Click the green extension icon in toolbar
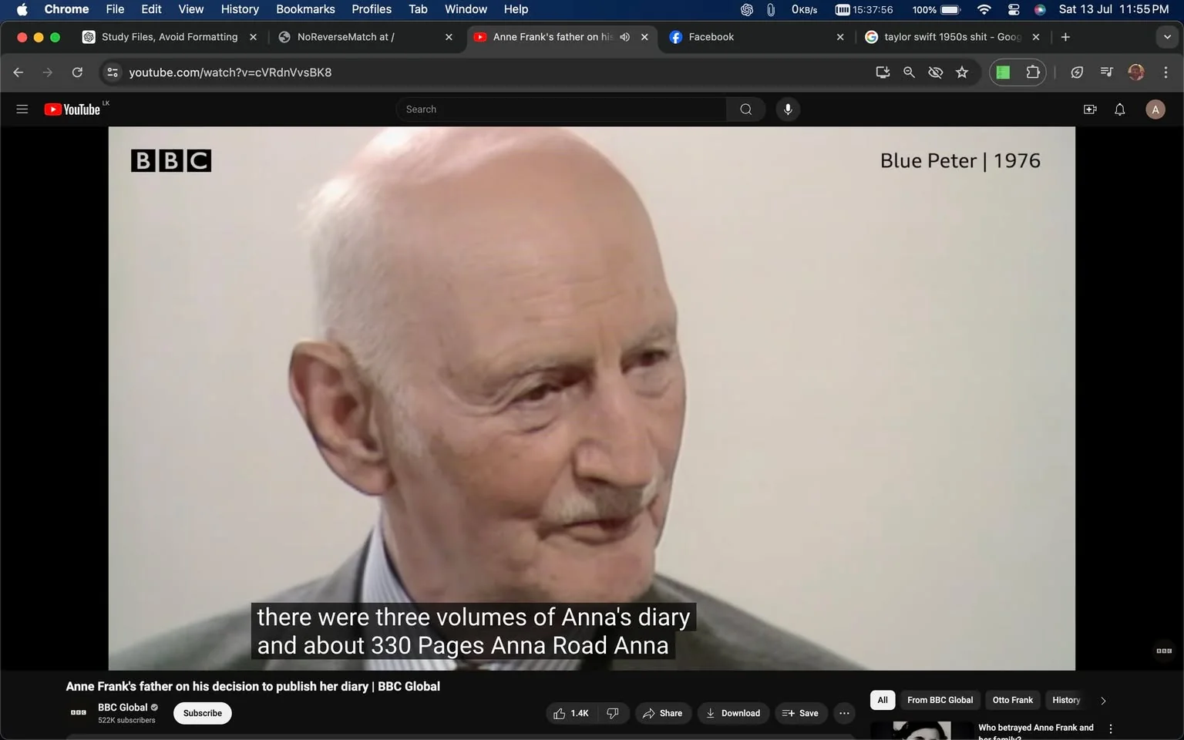This screenshot has width=1184, height=740. pyautogui.click(x=1003, y=72)
